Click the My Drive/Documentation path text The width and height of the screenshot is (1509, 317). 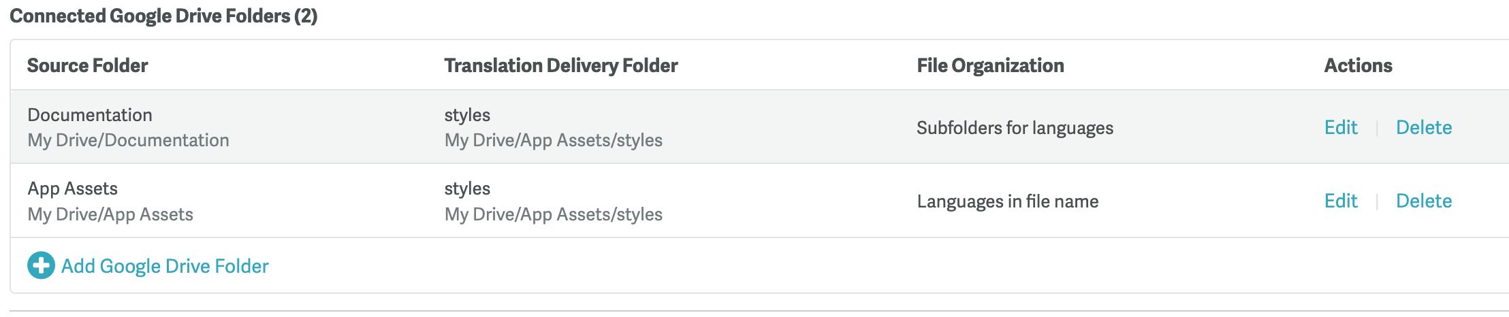[x=128, y=140]
